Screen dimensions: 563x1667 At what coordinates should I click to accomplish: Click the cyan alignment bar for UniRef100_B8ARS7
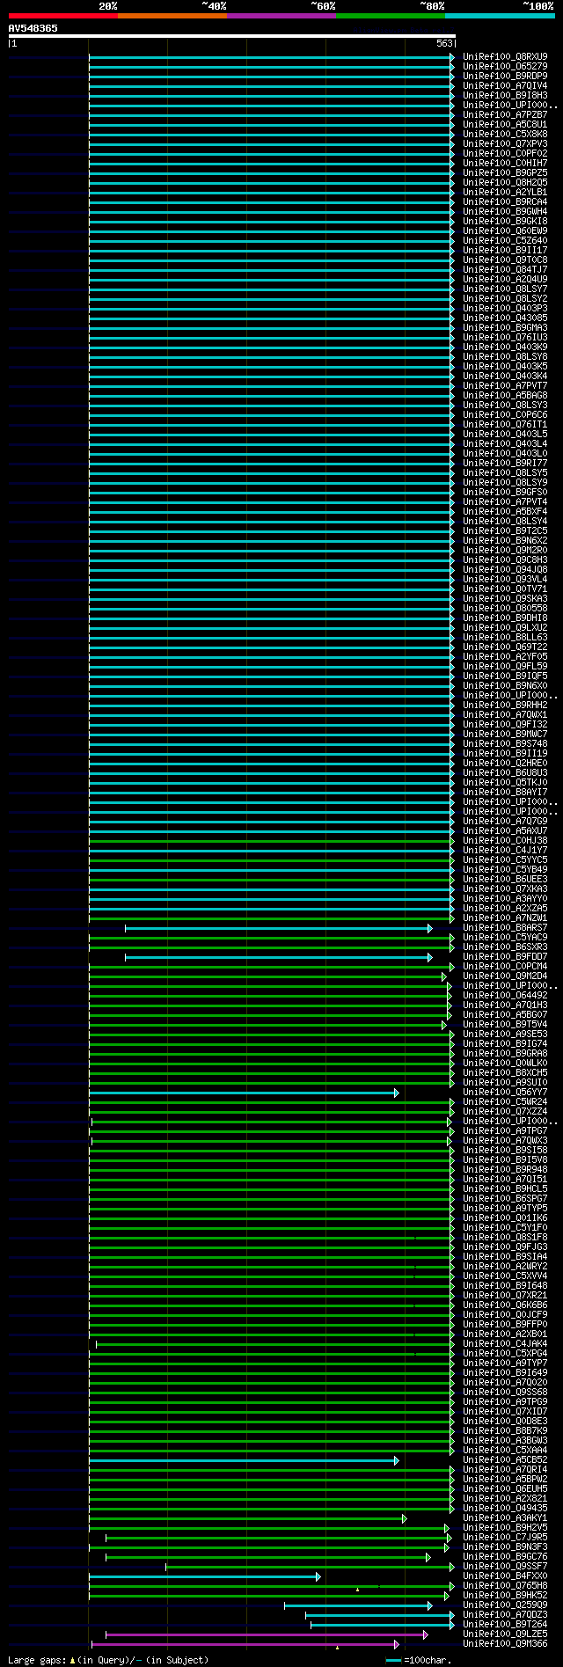click(x=279, y=928)
